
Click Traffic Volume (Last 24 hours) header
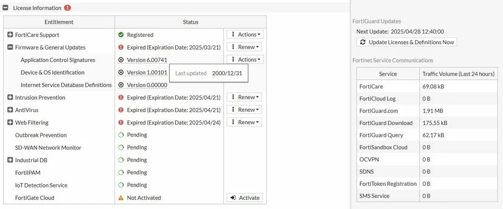(458, 74)
